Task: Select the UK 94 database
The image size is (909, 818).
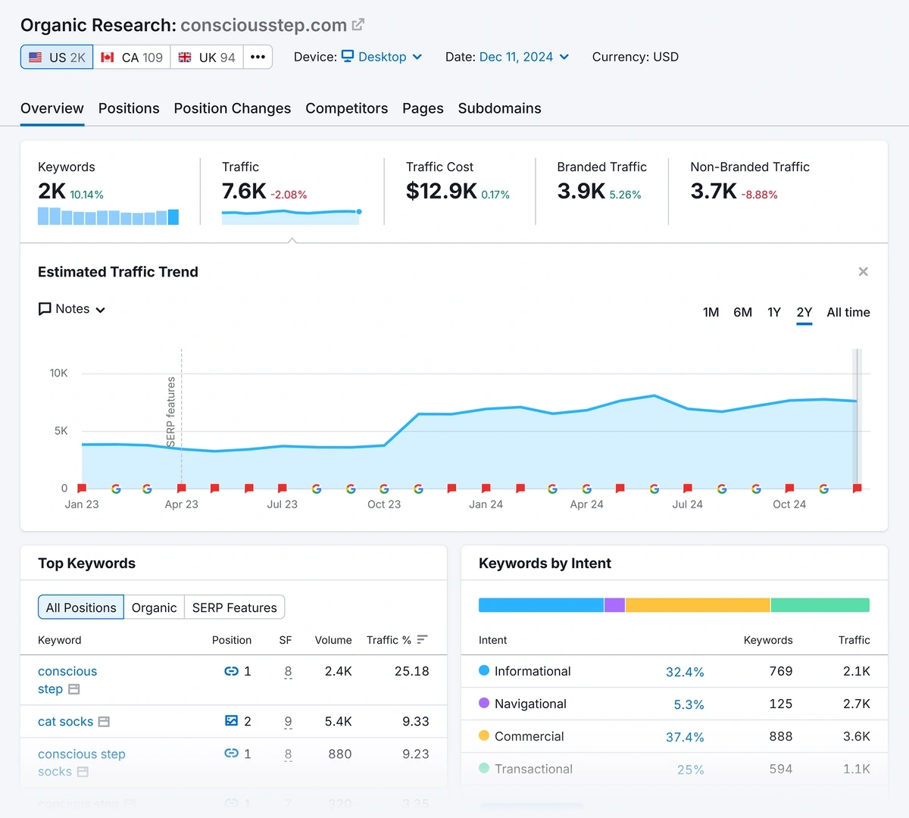Action: 207,58
